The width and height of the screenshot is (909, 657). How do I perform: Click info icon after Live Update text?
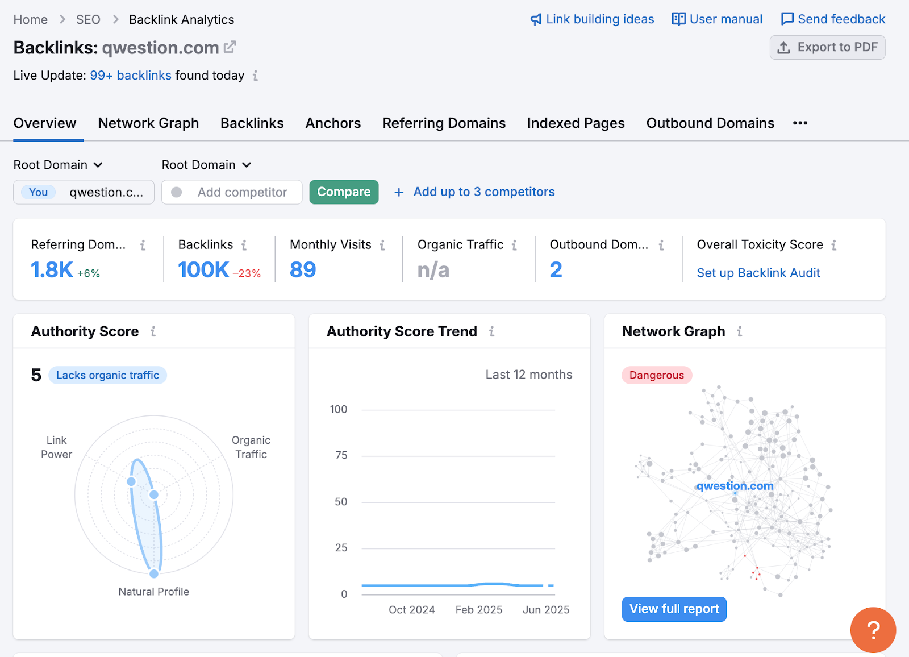255,76
